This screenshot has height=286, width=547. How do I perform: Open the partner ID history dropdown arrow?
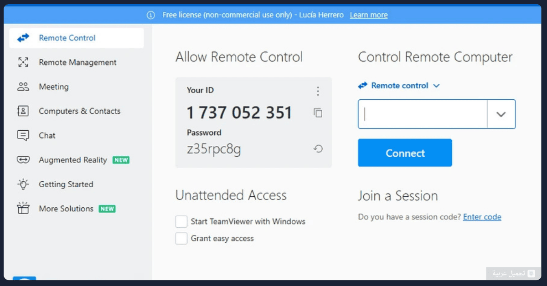tap(501, 114)
